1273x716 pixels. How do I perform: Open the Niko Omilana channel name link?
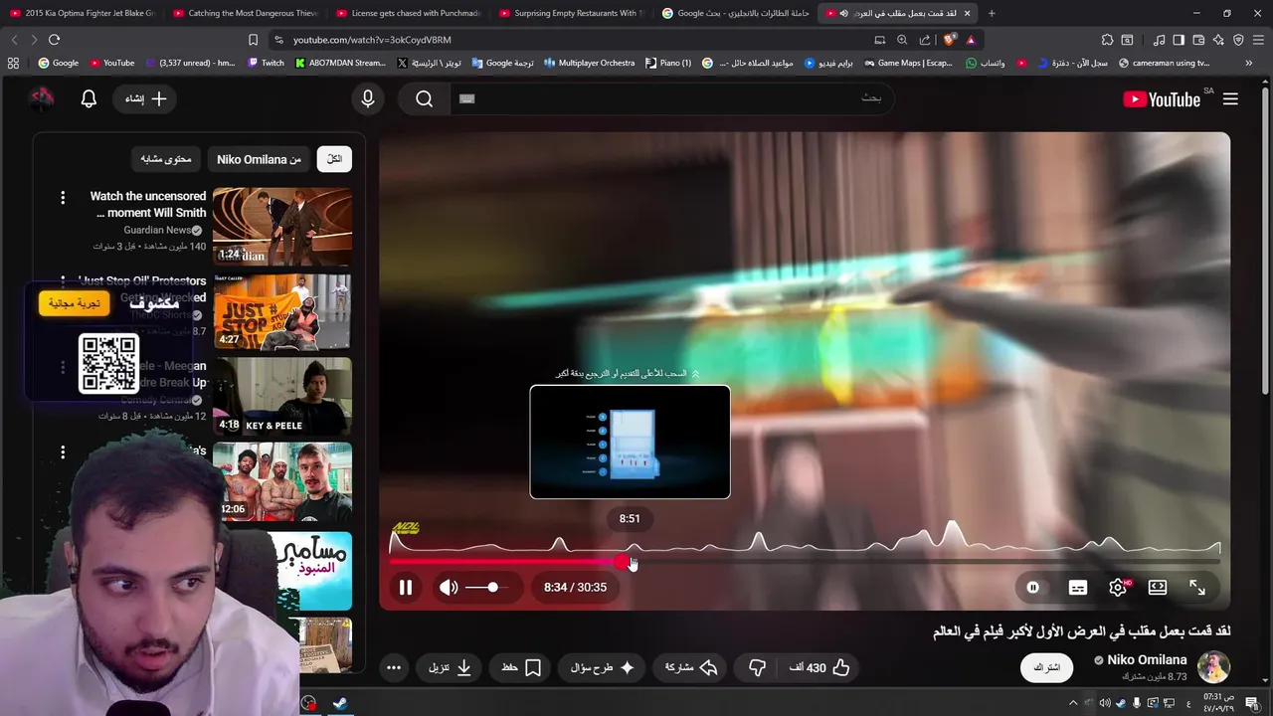[1147, 660]
